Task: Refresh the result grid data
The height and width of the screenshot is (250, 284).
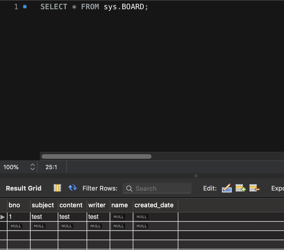Action: point(72,188)
